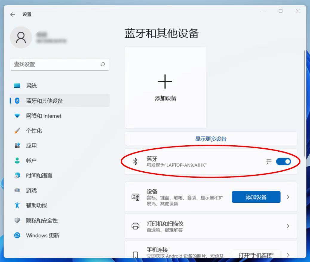
Task: Click the 显示更多设备 link
Action: [x=211, y=138]
